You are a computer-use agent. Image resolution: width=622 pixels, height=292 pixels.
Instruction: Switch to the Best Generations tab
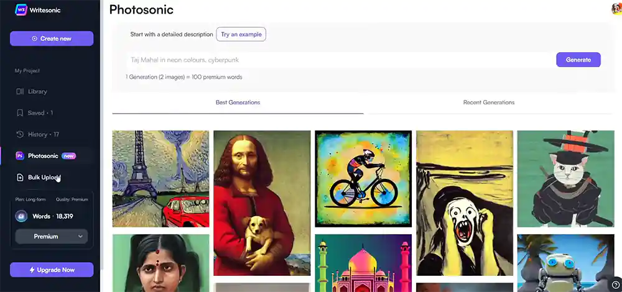(238, 103)
